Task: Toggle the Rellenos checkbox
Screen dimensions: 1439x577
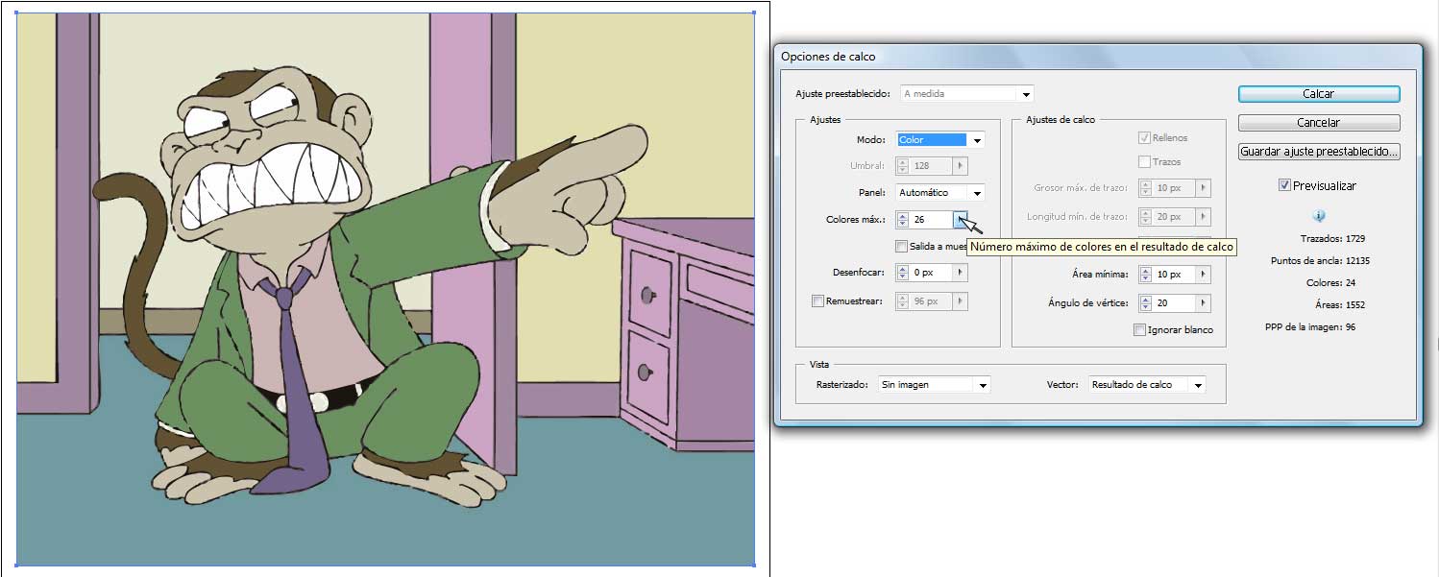Action: 1144,138
